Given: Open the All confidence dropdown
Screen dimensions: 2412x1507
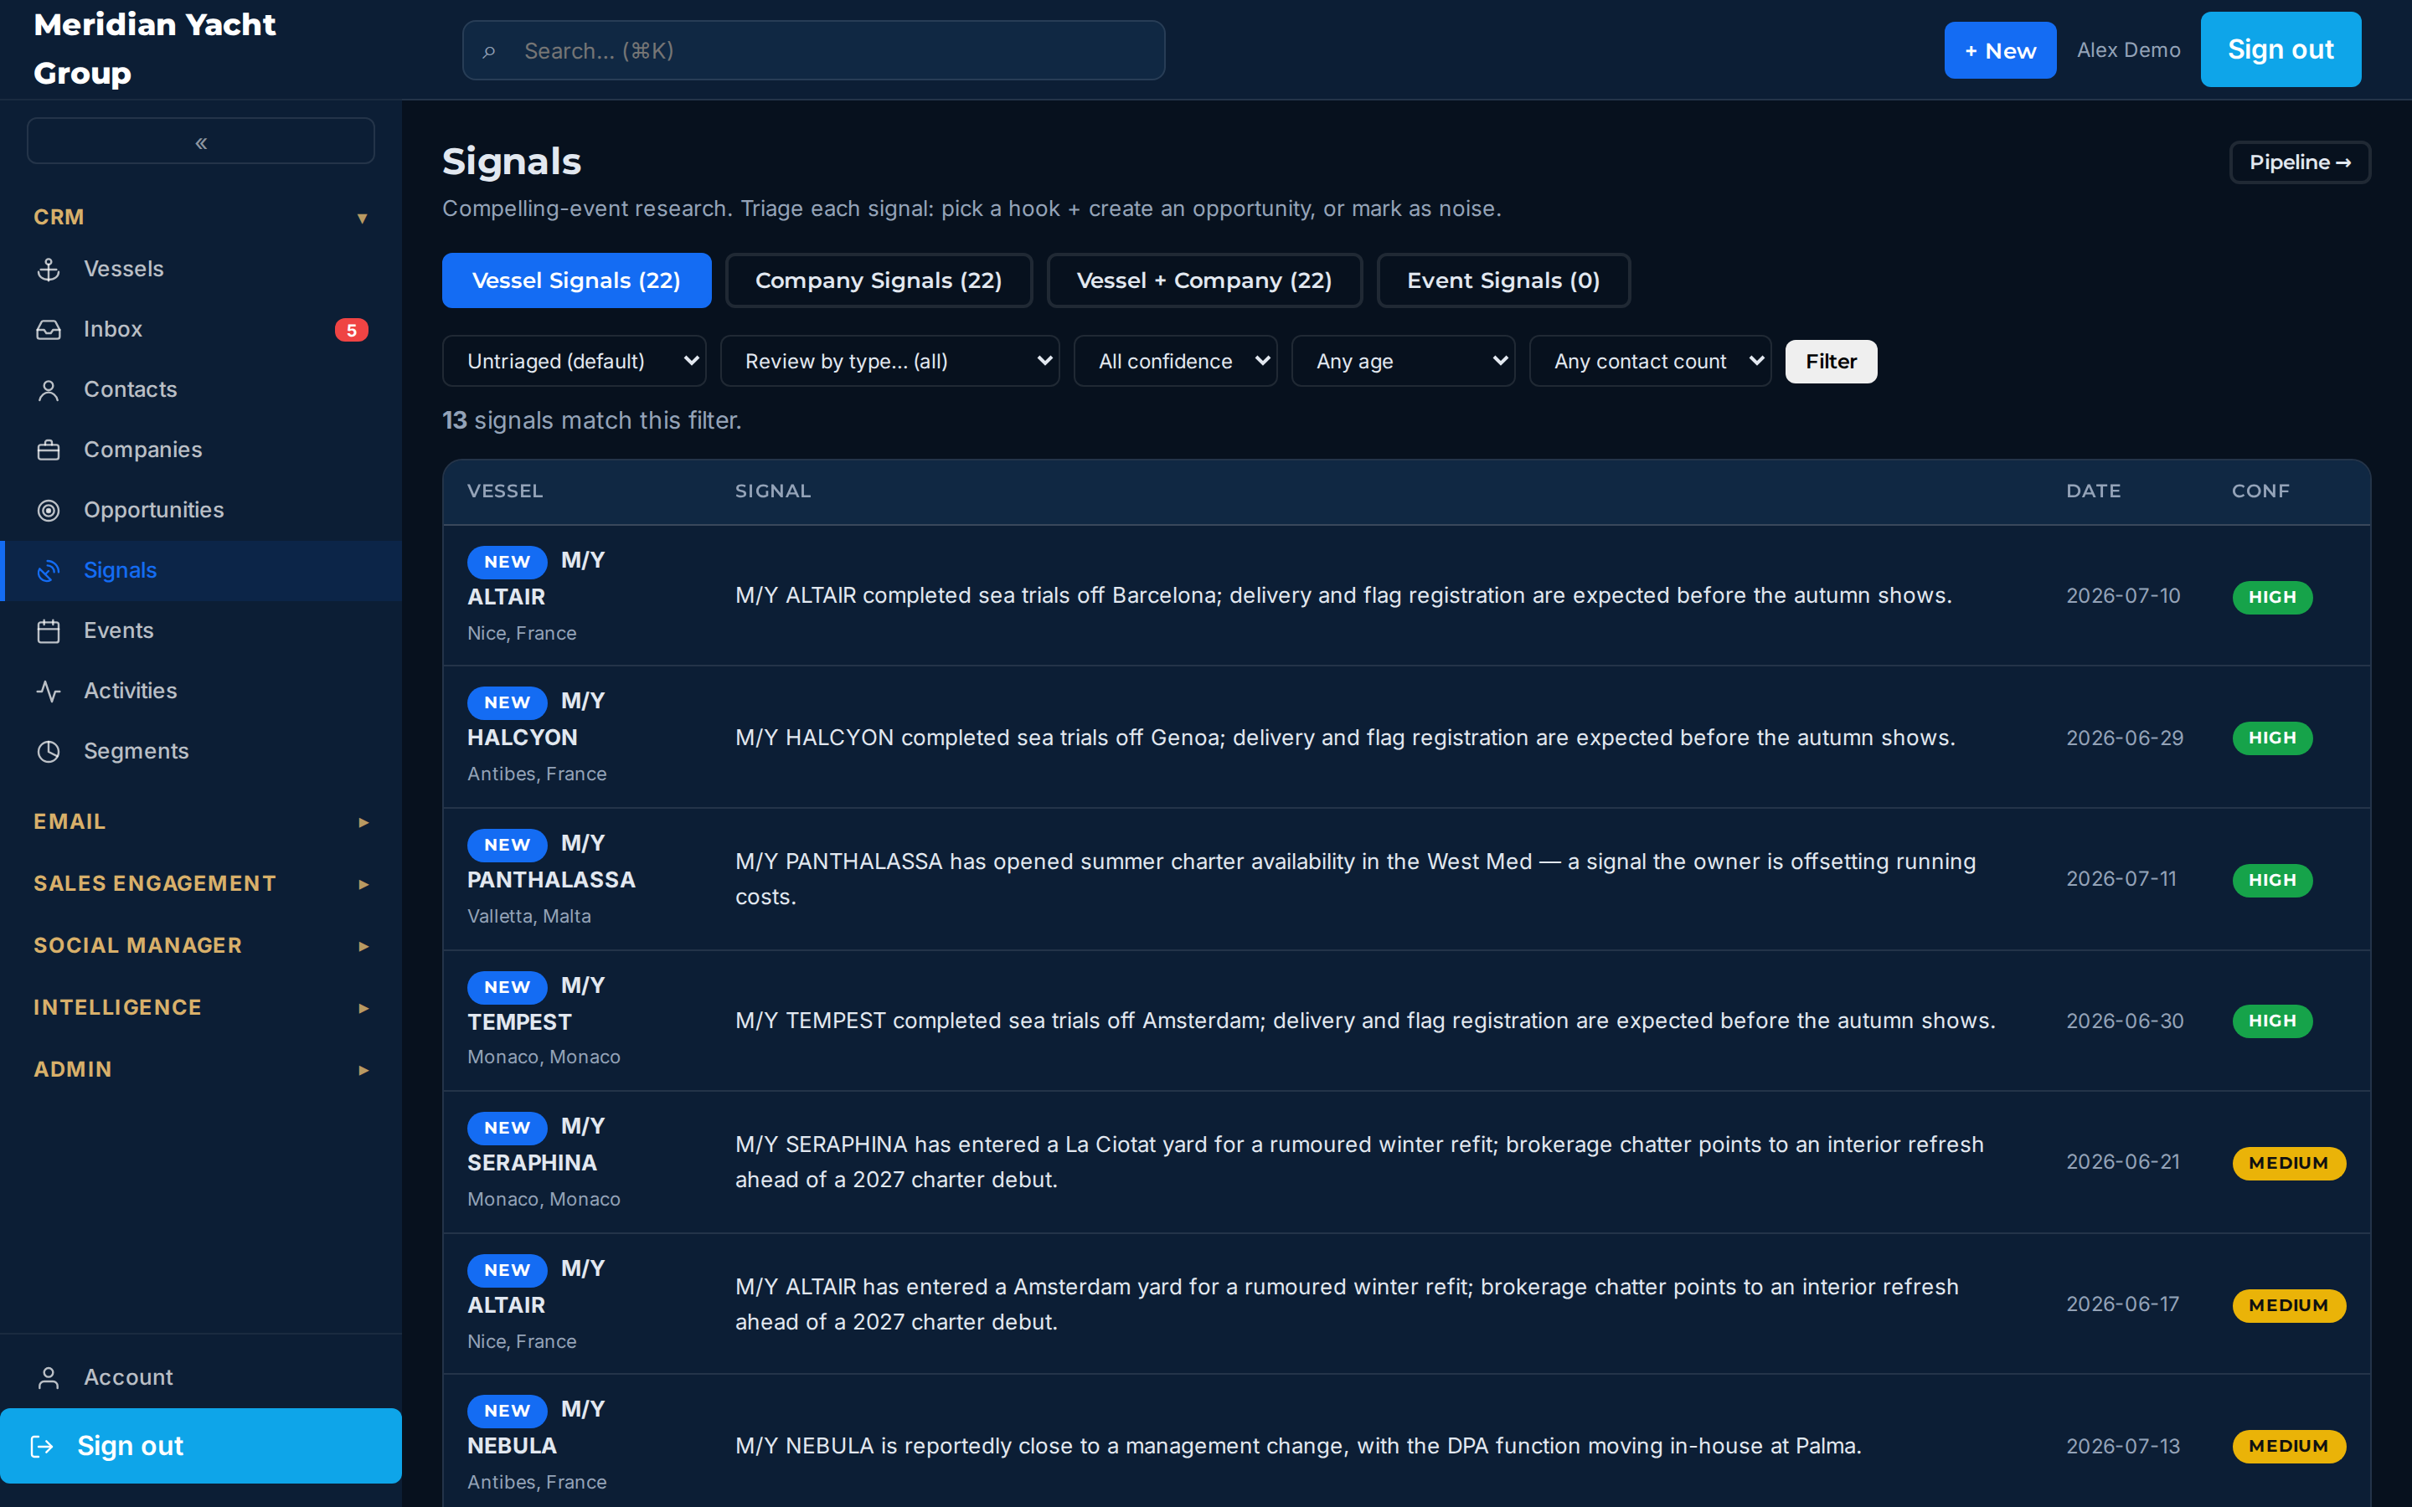Looking at the screenshot, I should tap(1175, 361).
